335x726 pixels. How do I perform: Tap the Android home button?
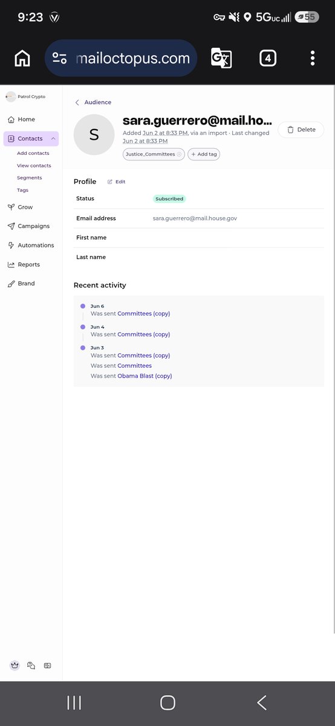pyautogui.click(x=167, y=702)
